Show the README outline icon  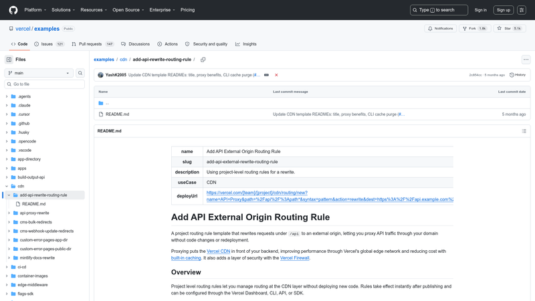pyautogui.click(x=524, y=131)
